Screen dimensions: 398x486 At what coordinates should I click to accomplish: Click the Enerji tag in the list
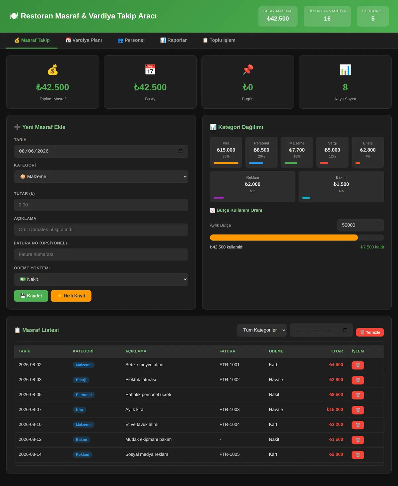(x=81, y=380)
